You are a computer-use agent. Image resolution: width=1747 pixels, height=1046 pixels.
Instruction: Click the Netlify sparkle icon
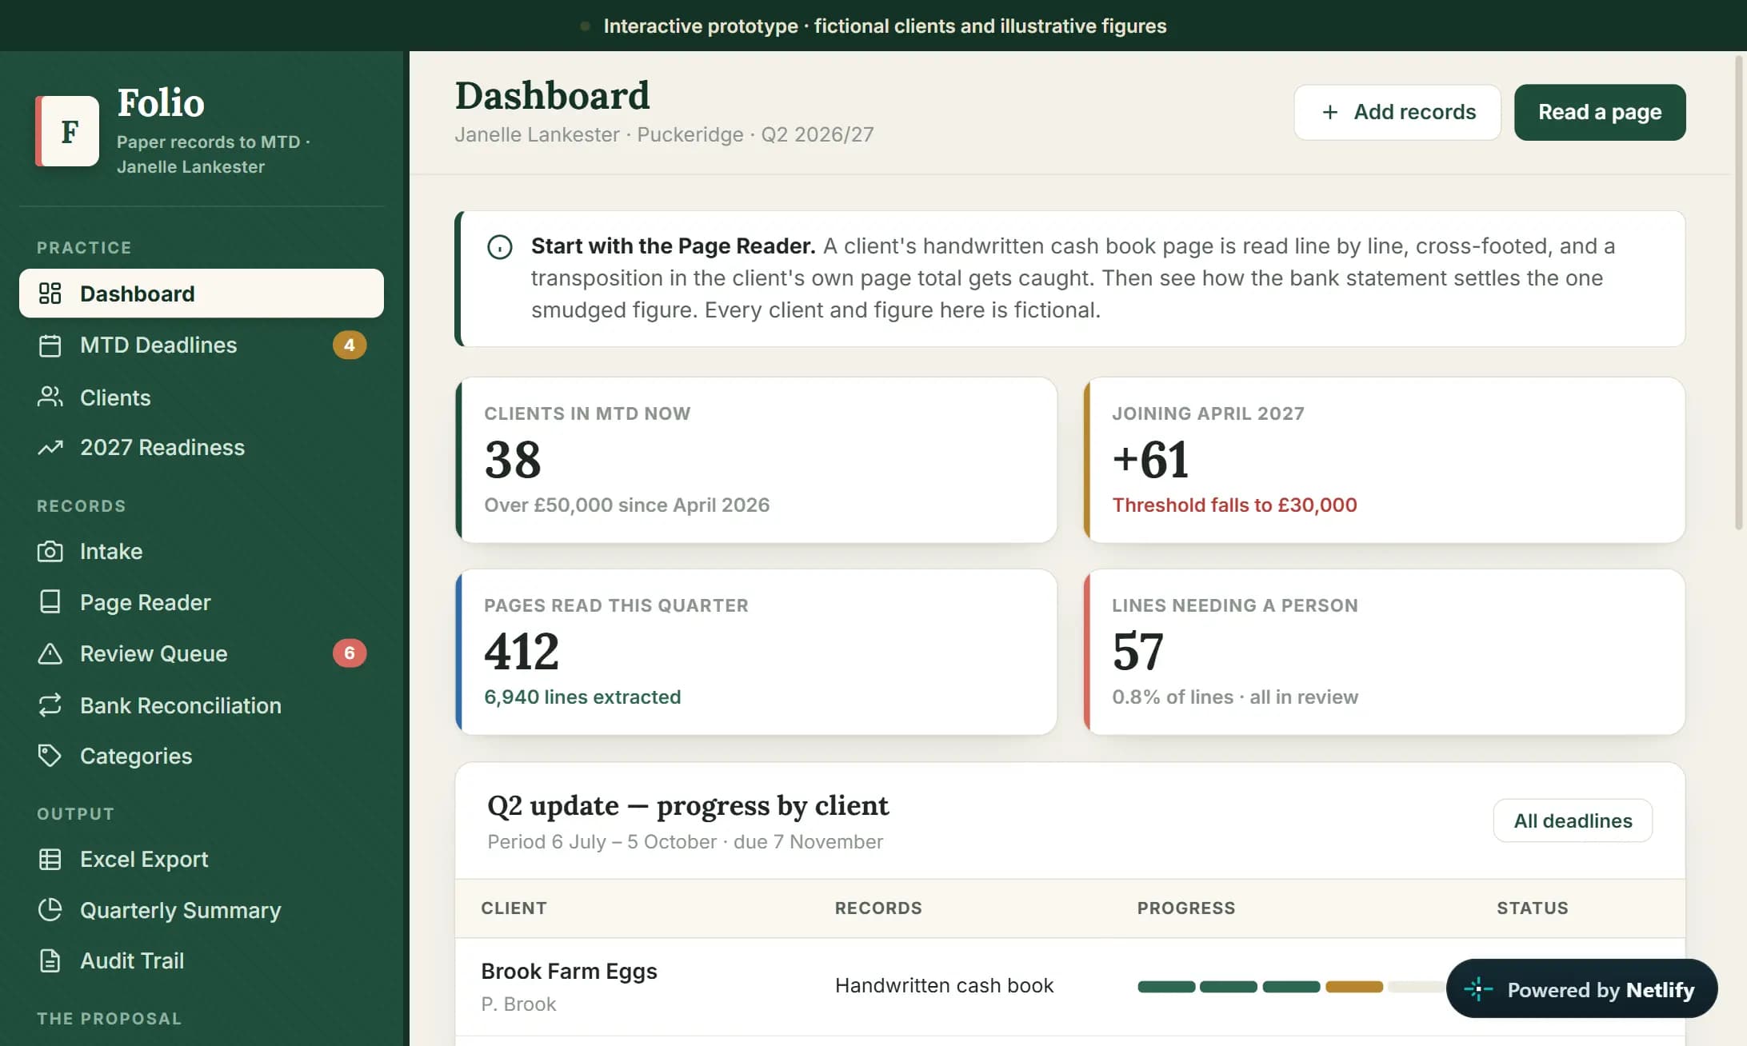pyautogui.click(x=1478, y=989)
